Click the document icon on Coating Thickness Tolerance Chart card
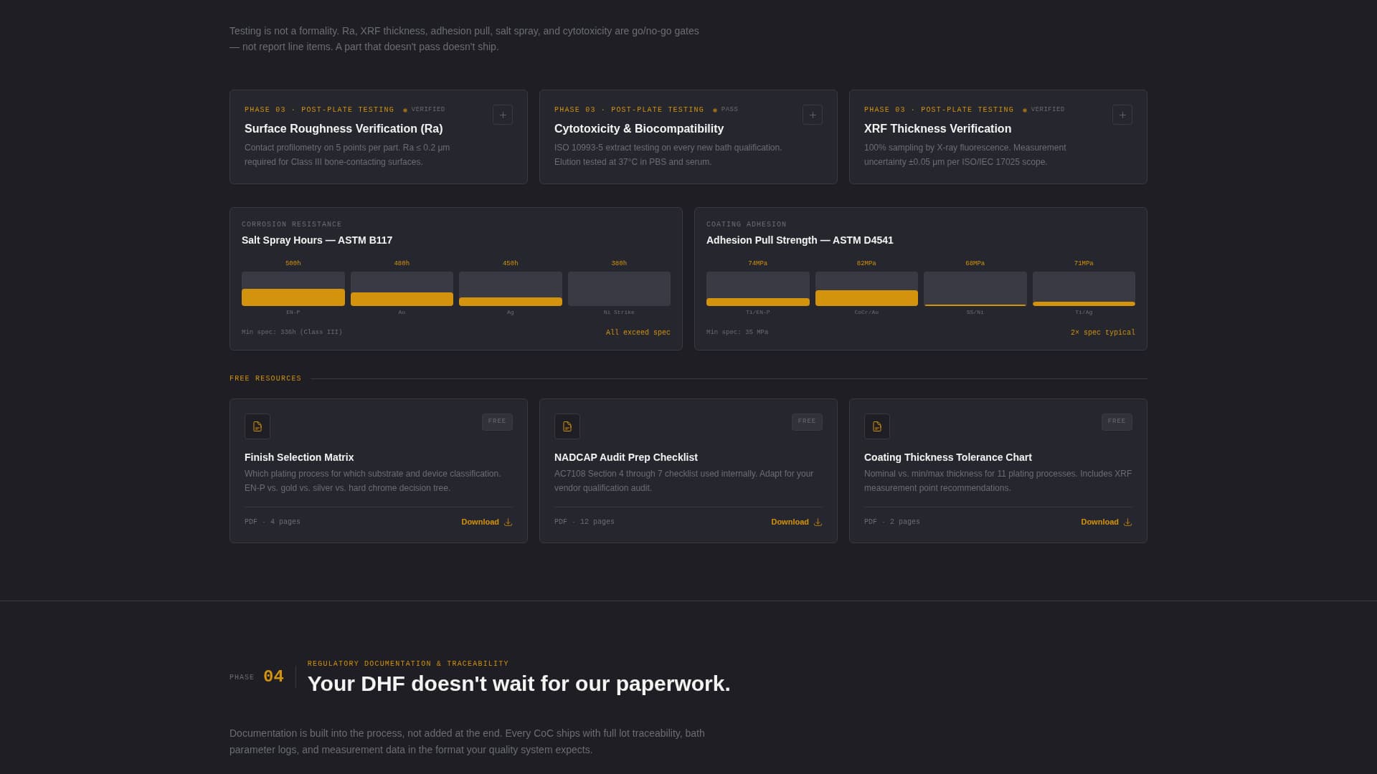Viewport: 1377px width, 774px height. pos(876,426)
